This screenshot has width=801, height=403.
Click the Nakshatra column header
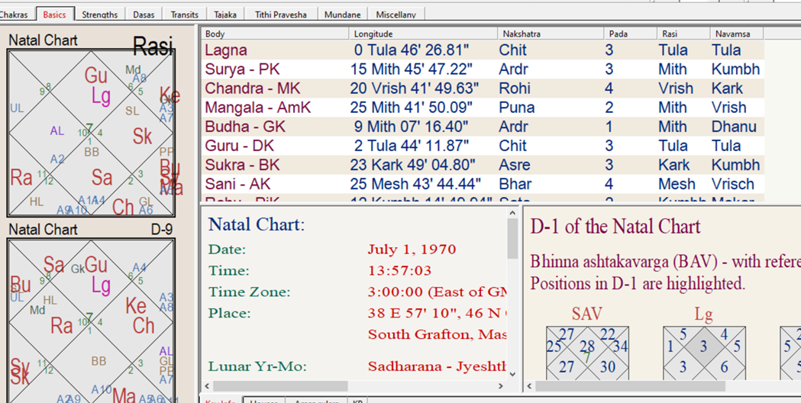548,34
